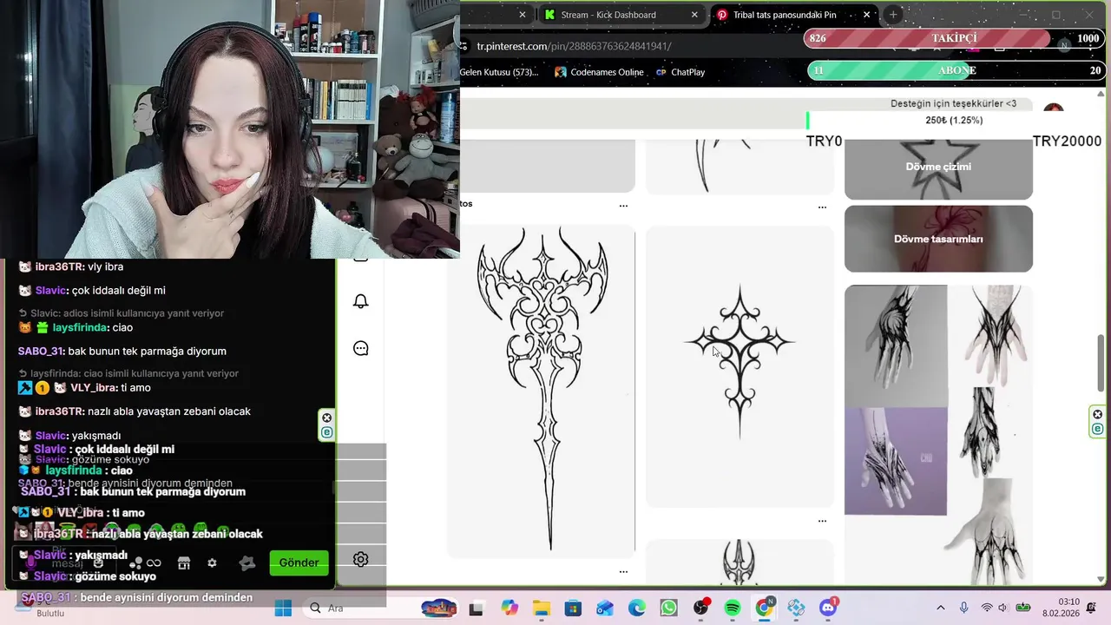This screenshot has width=1111, height=625.
Task: Click the badge icon beside Gönder
Action: pyautogui.click(x=247, y=562)
